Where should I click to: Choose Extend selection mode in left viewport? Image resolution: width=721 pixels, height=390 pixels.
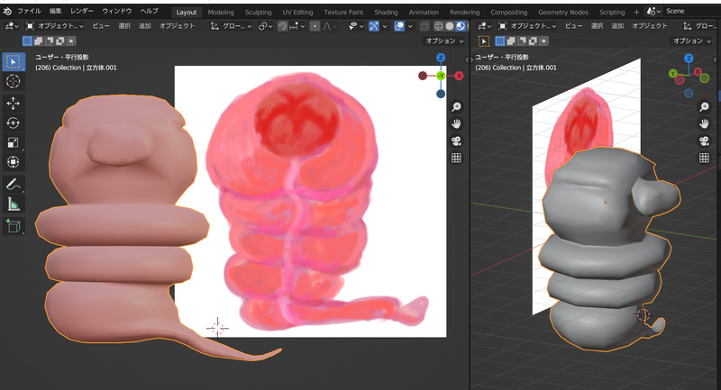[39, 41]
